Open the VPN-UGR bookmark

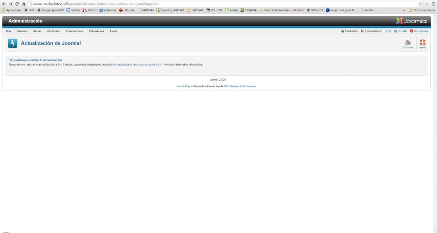coord(315,10)
